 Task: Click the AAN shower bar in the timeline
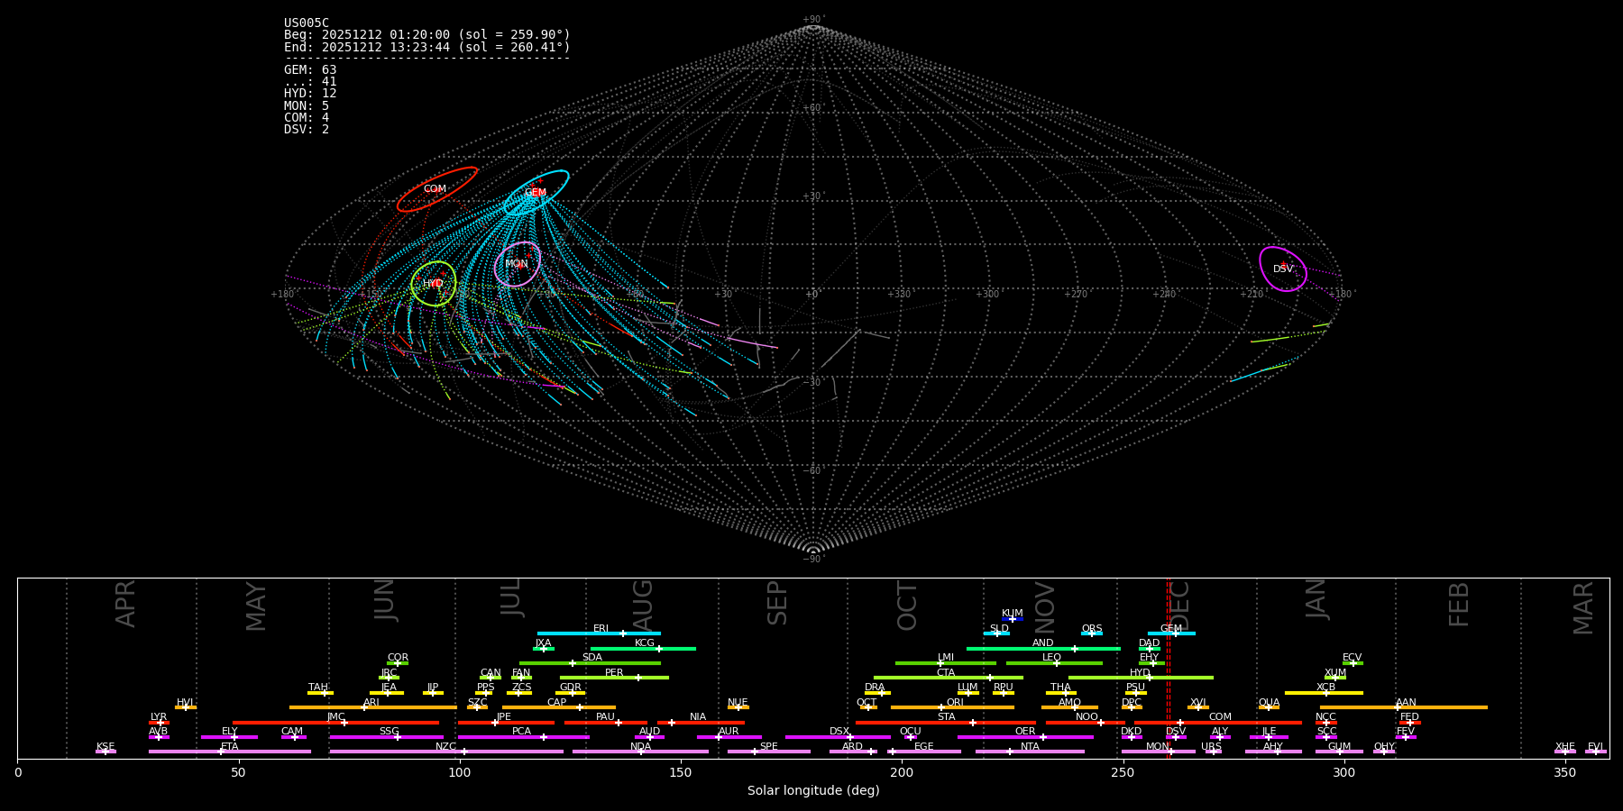pyautogui.click(x=1404, y=707)
